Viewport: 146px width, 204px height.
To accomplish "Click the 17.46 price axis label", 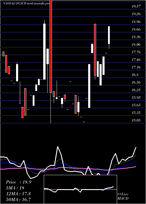I will [x=136, y=60].
